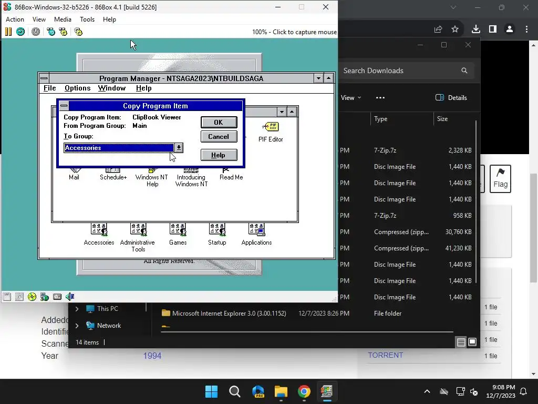This screenshot has width=538, height=404.
Task: Click the 958 KB 7-Zip.7z row
Action: click(x=408, y=215)
